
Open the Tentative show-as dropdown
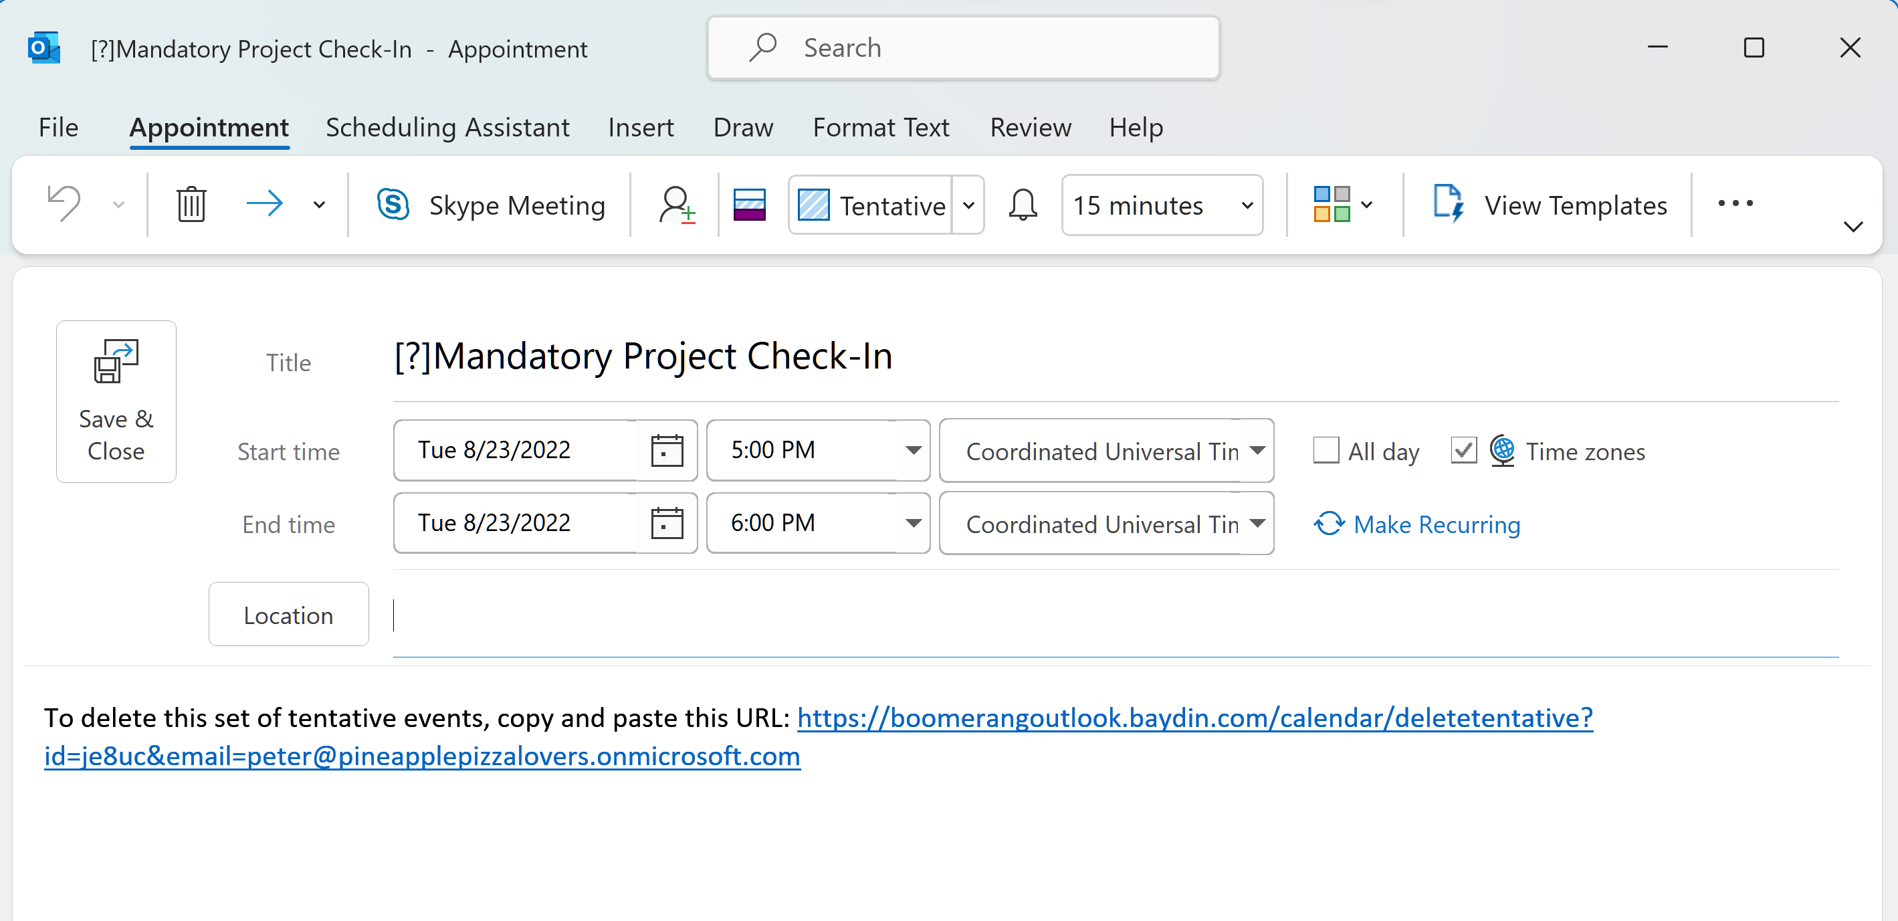tap(968, 205)
